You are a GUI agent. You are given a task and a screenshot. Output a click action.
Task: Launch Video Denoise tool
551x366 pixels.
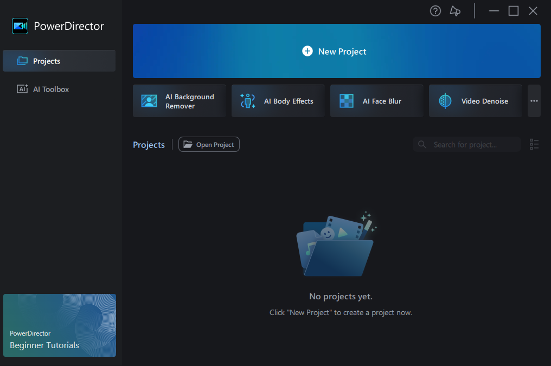[x=476, y=101]
